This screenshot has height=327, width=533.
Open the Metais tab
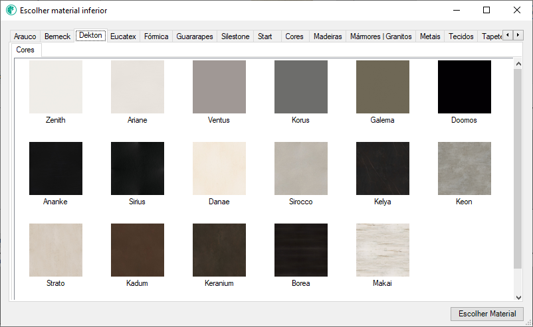(430, 36)
